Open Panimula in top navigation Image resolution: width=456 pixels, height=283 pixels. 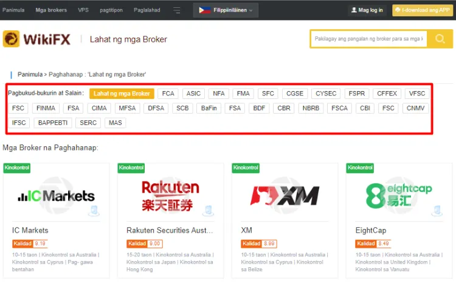tap(13, 10)
